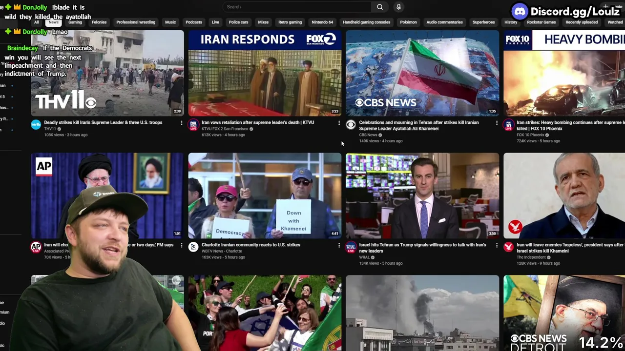Open options menu for CBS News Tehran video
This screenshot has height=351, width=625.
(x=497, y=123)
